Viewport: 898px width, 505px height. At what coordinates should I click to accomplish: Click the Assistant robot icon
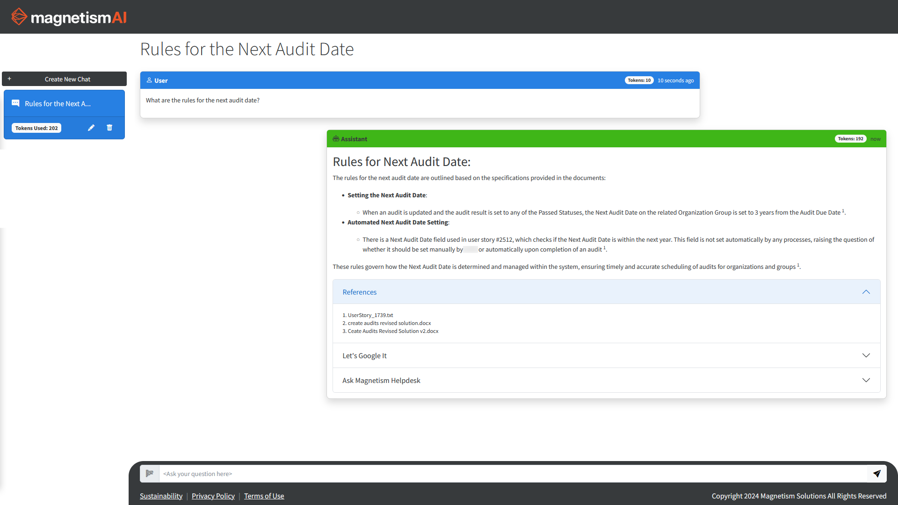(x=336, y=139)
